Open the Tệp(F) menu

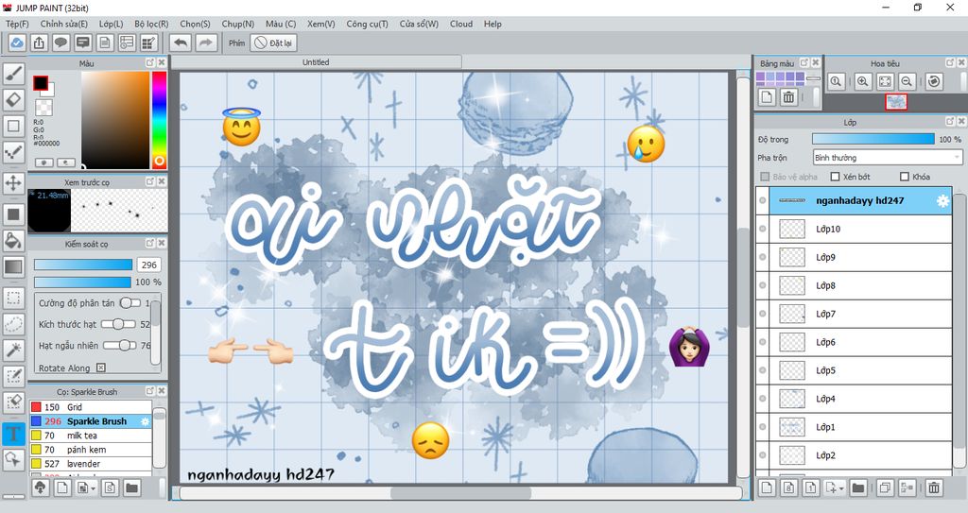[x=17, y=24]
